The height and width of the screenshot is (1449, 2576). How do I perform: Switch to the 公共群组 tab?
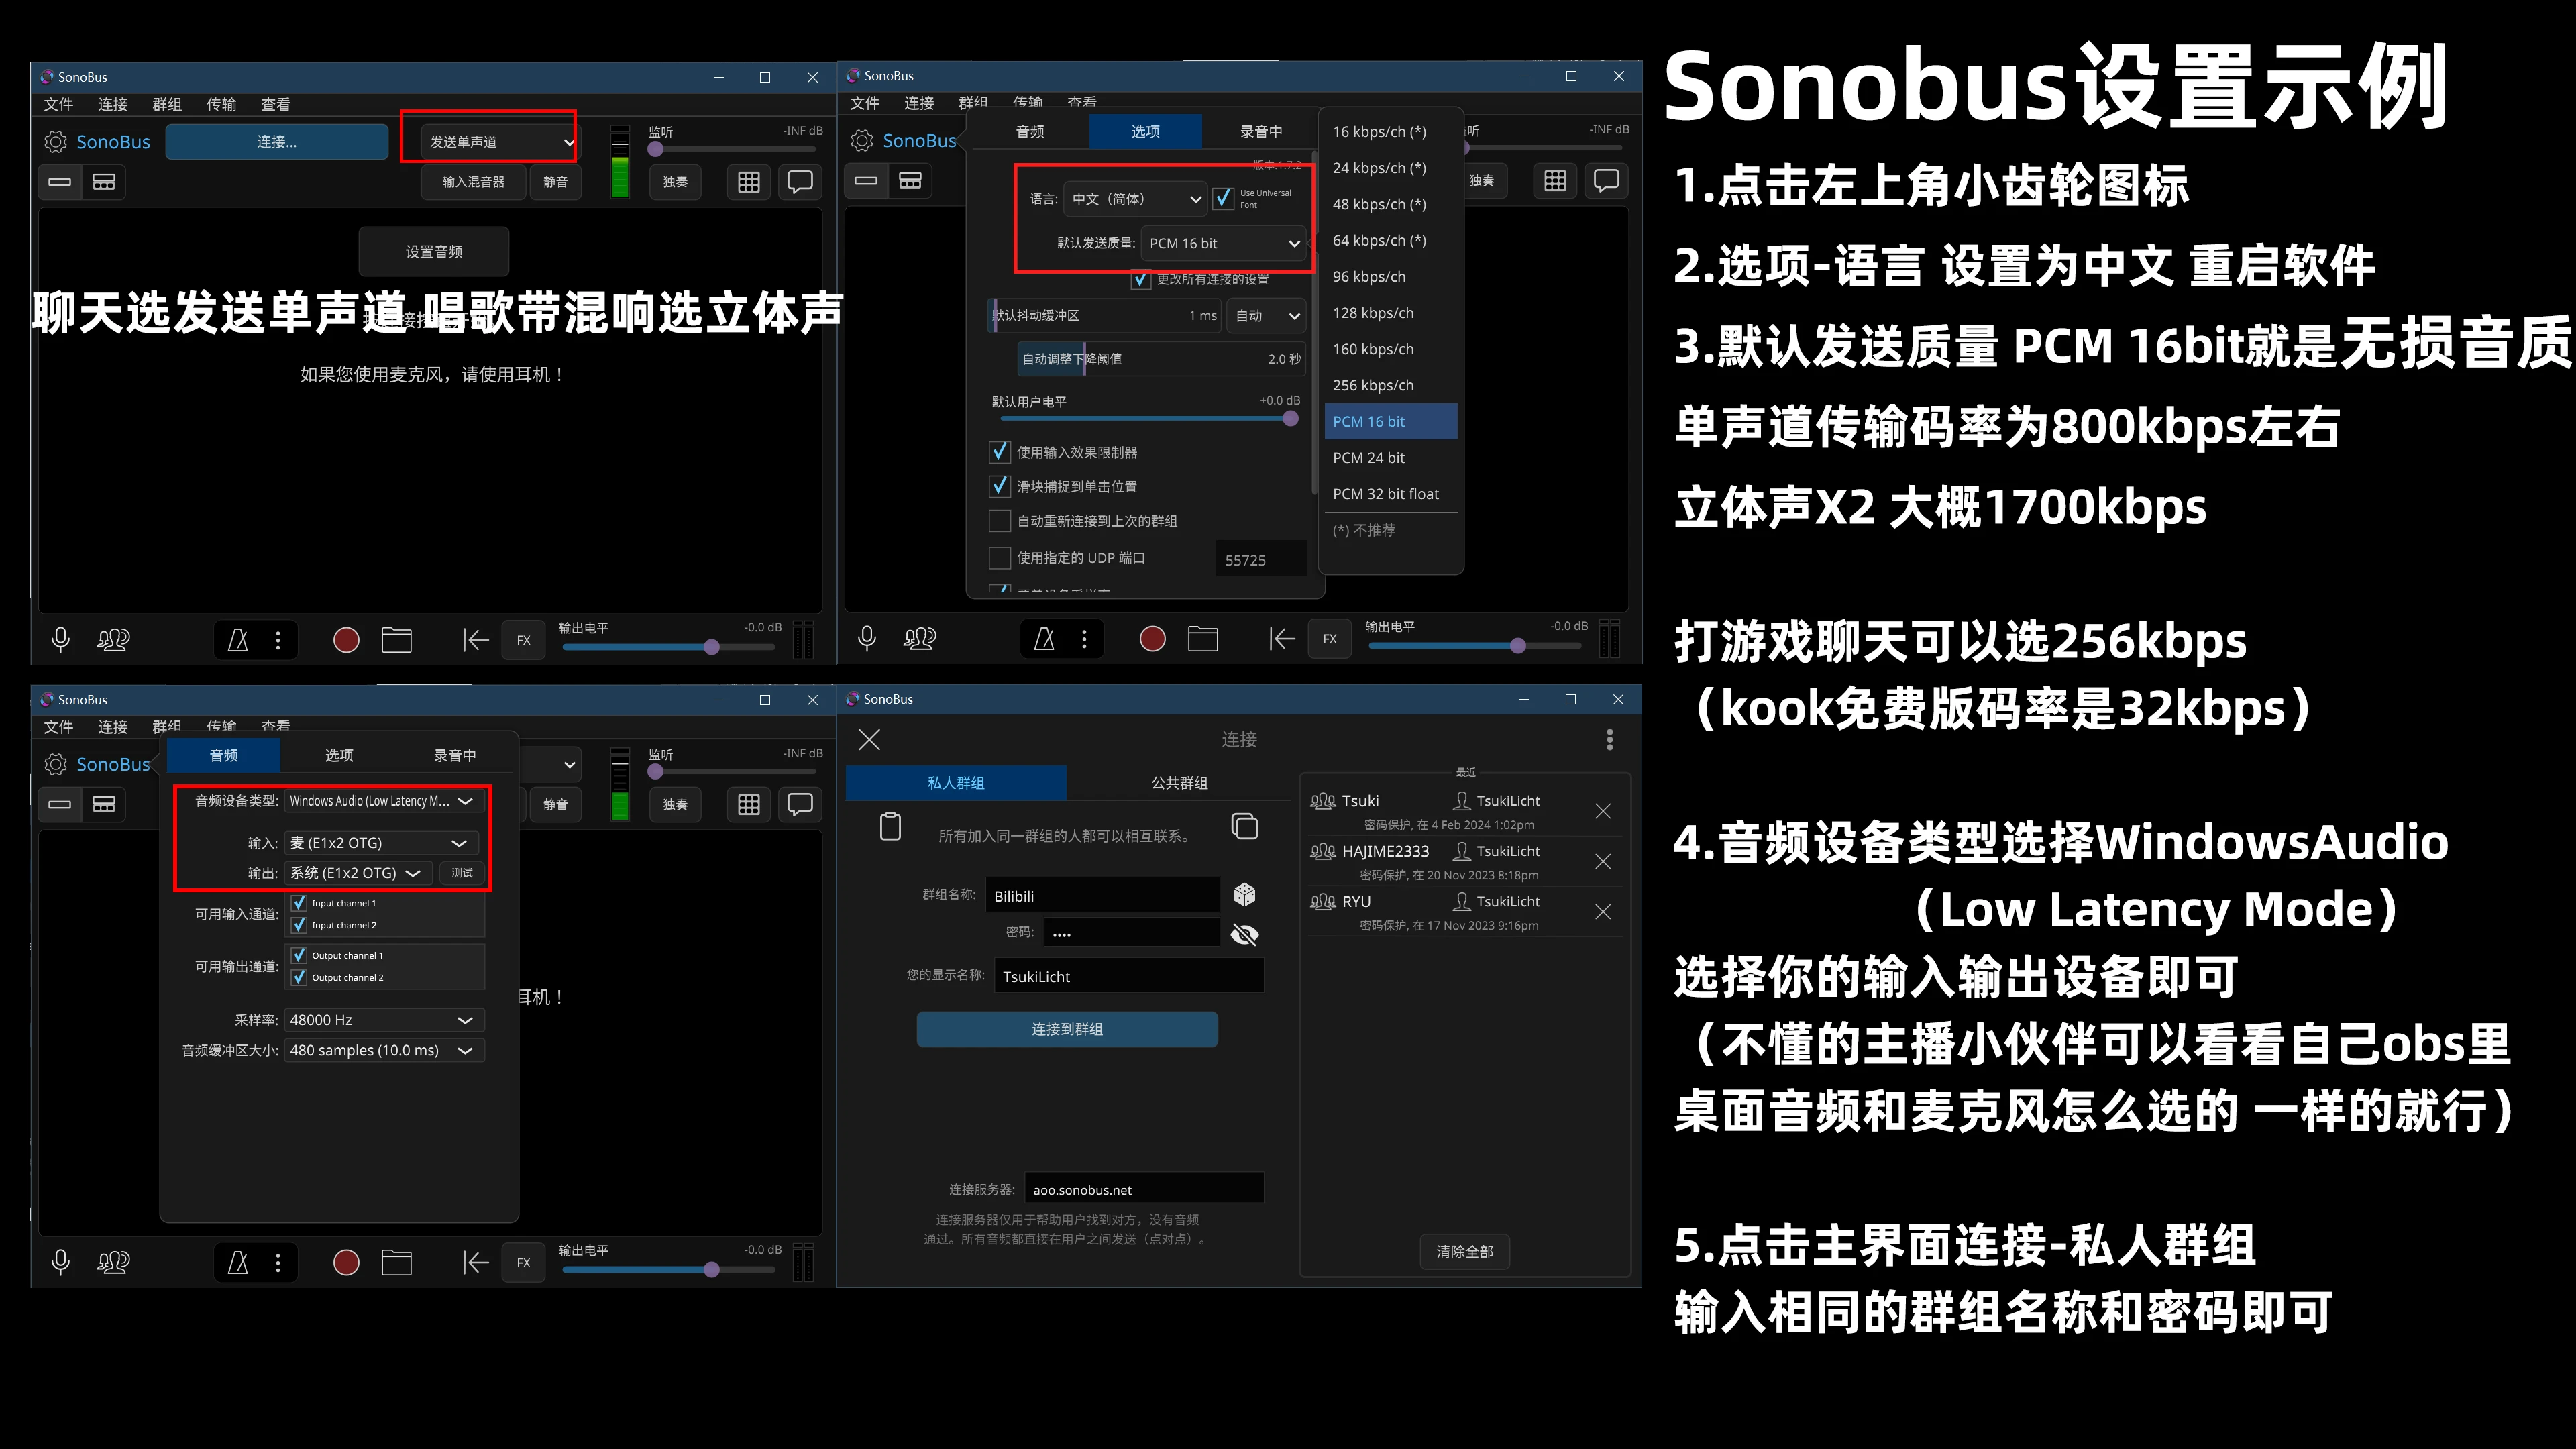click(1179, 783)
